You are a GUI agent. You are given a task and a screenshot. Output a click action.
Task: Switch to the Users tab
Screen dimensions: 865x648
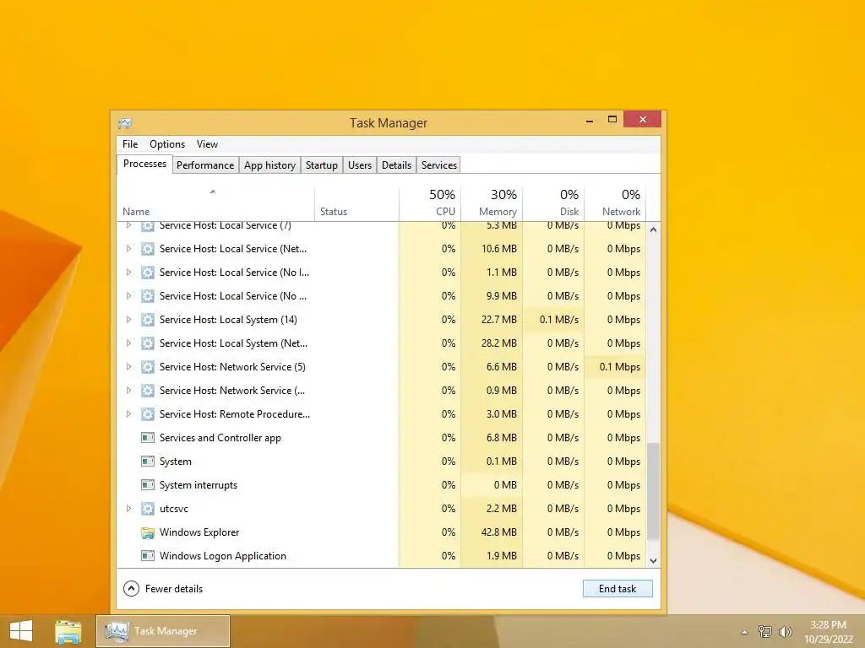coord(360,165)
